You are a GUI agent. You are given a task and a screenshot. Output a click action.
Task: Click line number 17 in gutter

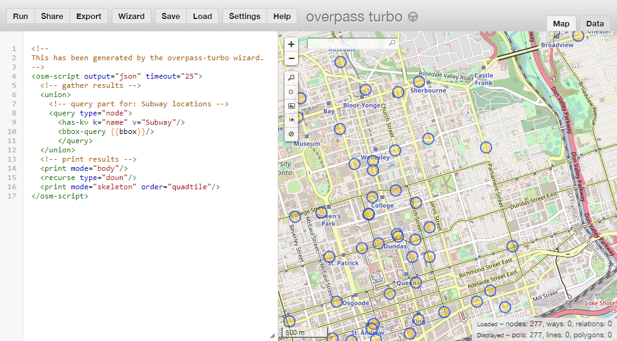click(x=12, y=196)
